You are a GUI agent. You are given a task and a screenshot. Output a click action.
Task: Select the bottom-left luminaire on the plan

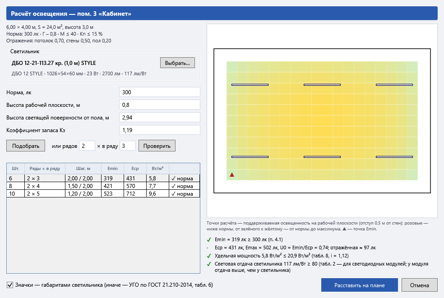[x=250, y=157]
